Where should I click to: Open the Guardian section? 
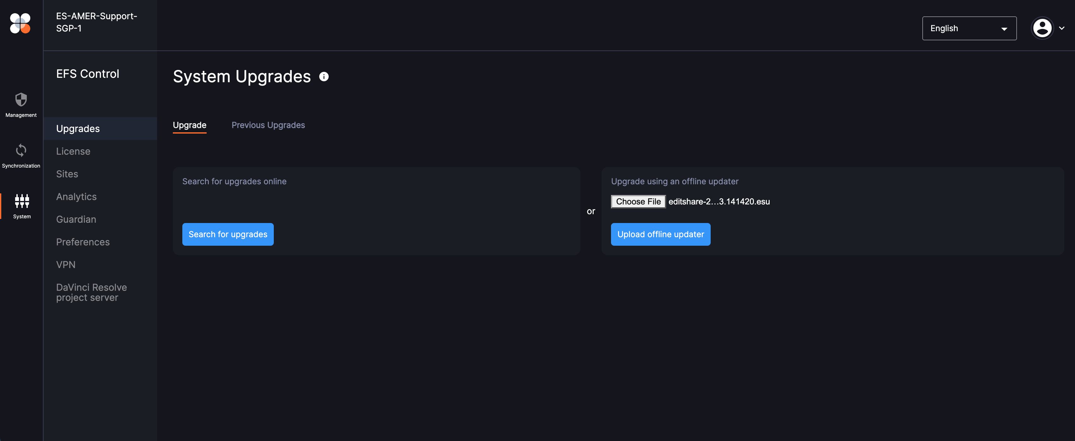76,219
